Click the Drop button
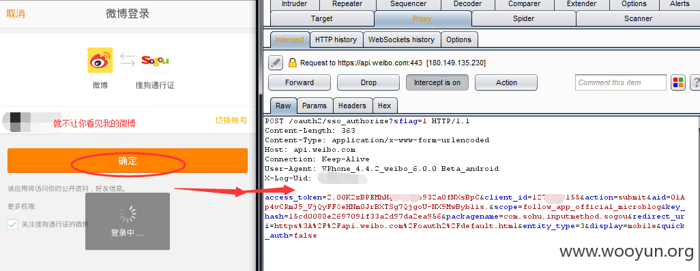 click(x=368, y=82)
